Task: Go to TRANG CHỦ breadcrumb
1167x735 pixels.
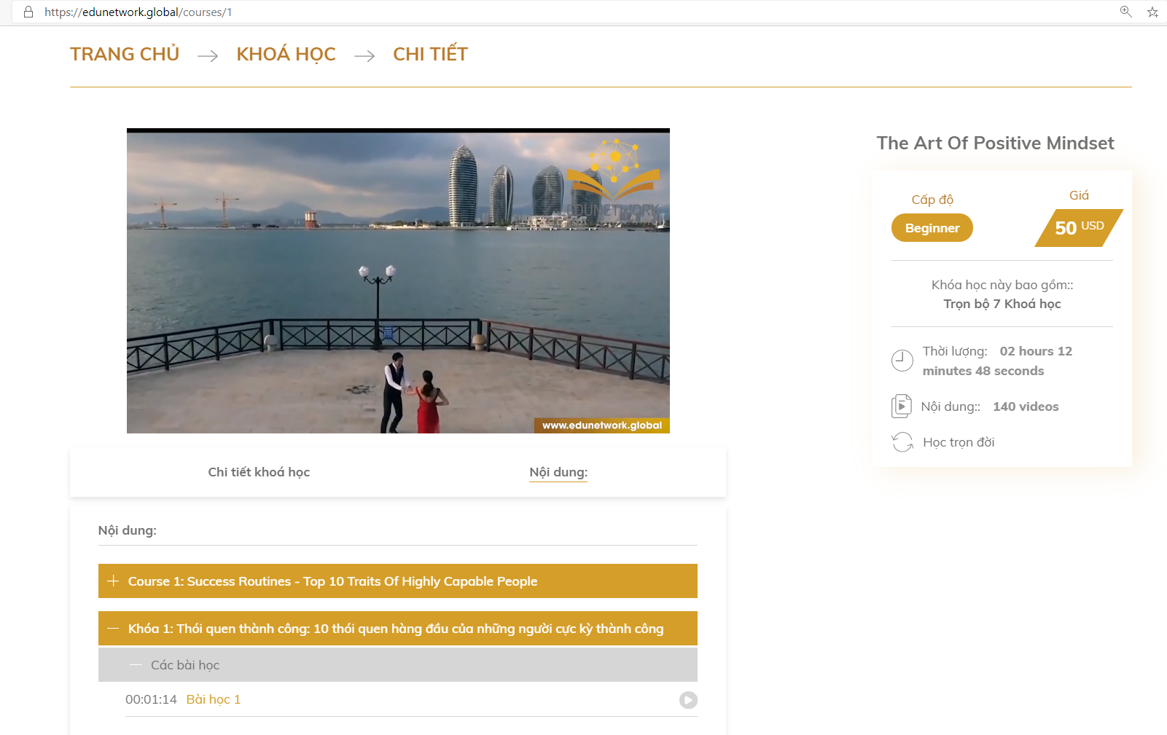Action: [x=125, y=55]
